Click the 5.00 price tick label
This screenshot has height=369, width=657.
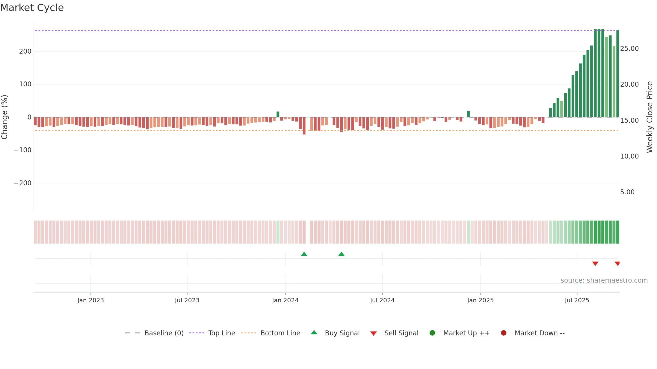[x=627, y=192]
